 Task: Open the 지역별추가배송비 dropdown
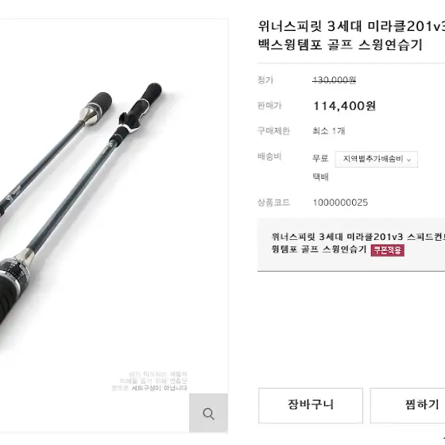pos(376,159)
